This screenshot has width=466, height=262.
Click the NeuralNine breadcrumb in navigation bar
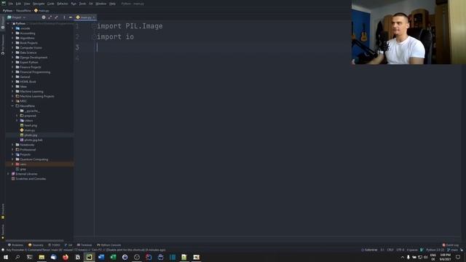[23, 11]
